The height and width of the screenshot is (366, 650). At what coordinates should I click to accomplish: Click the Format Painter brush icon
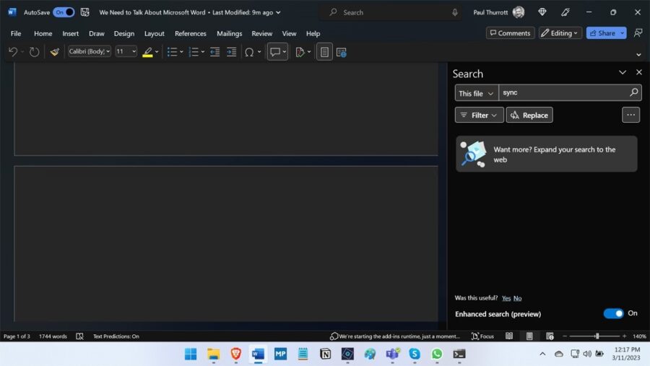click(54, 52)
